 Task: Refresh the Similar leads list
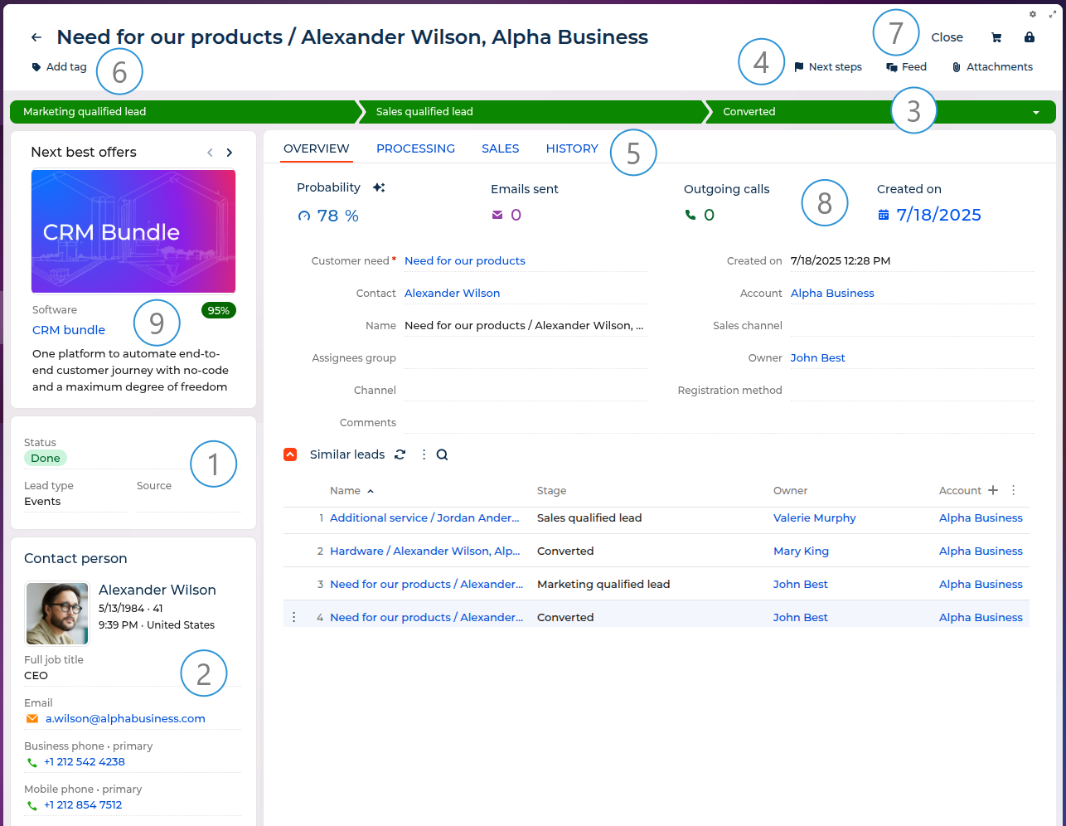(x=400, y=454)
